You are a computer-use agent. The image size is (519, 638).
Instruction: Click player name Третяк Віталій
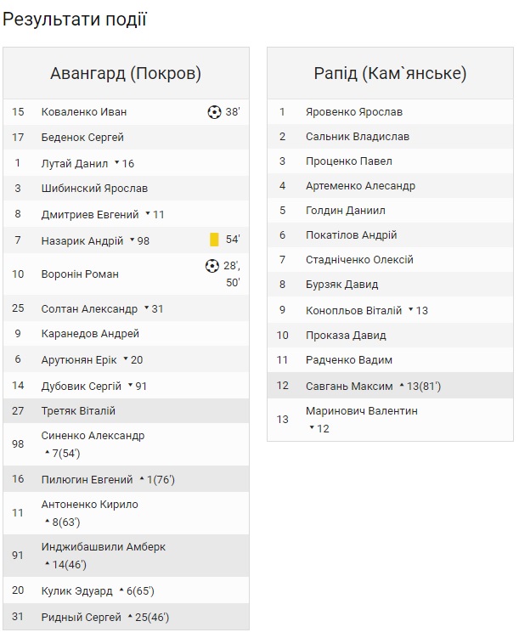pyautogui.click(x=78, y=411)
